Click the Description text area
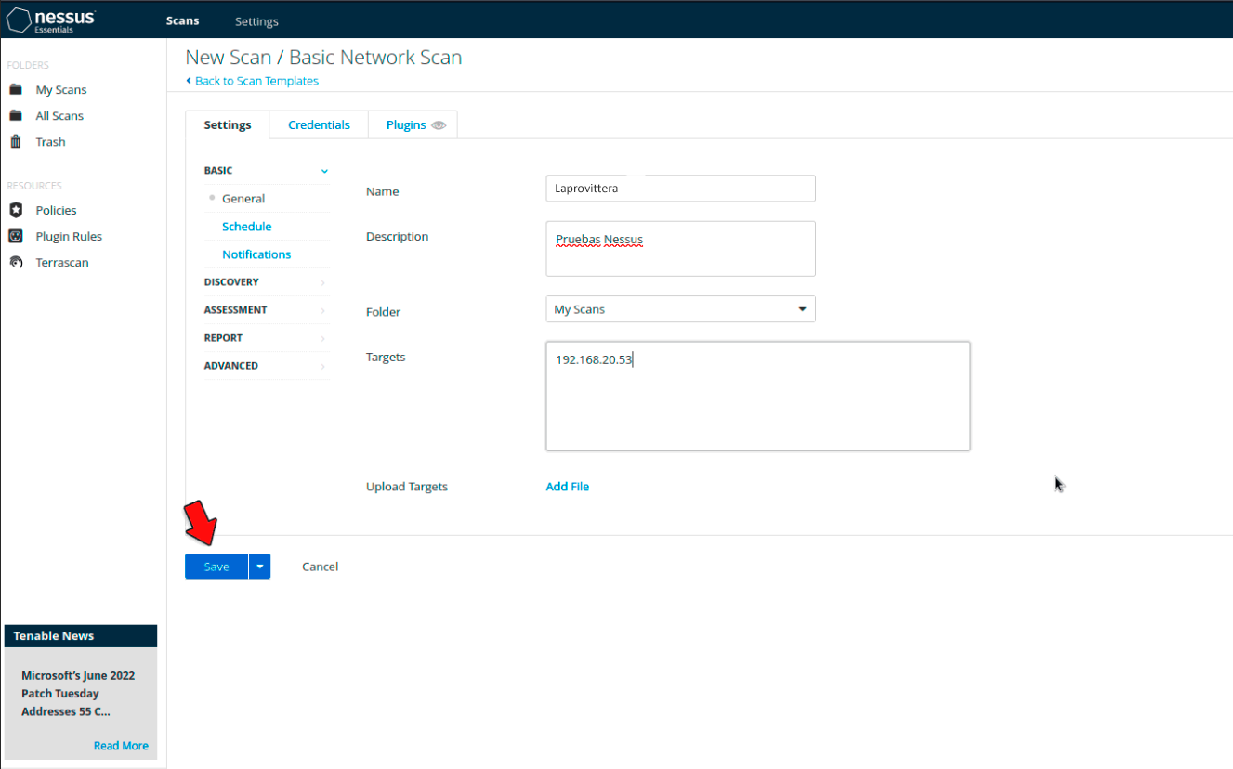This screenshot has width=1233, height=769. (680, 249)
